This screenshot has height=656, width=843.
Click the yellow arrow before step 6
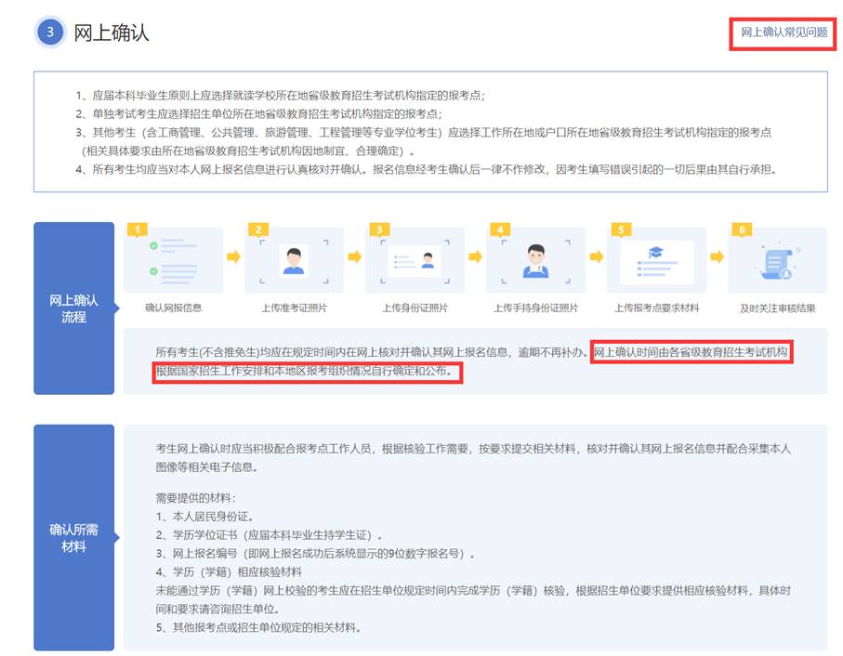click(x=717, y=256)
